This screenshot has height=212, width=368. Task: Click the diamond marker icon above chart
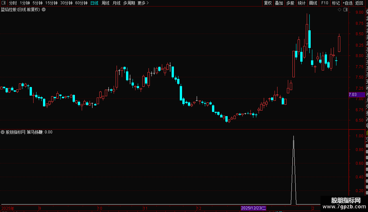pos(339,10)
